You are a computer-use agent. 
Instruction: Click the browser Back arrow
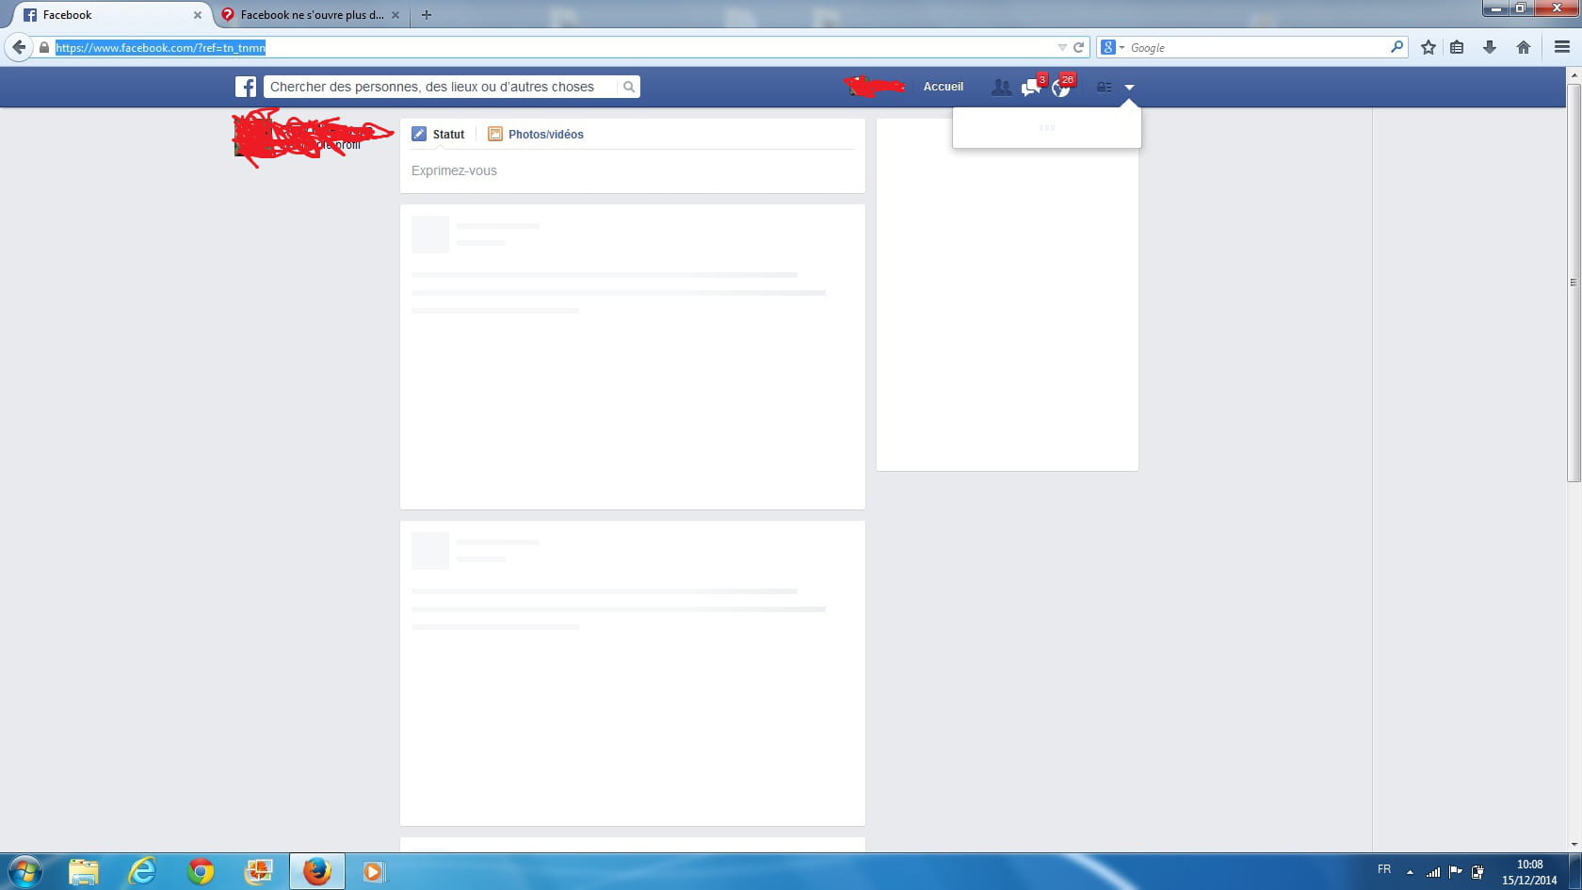tap(19, 47)
